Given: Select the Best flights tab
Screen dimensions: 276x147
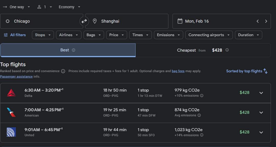Looking at the screenshot, I should (68, 50).
